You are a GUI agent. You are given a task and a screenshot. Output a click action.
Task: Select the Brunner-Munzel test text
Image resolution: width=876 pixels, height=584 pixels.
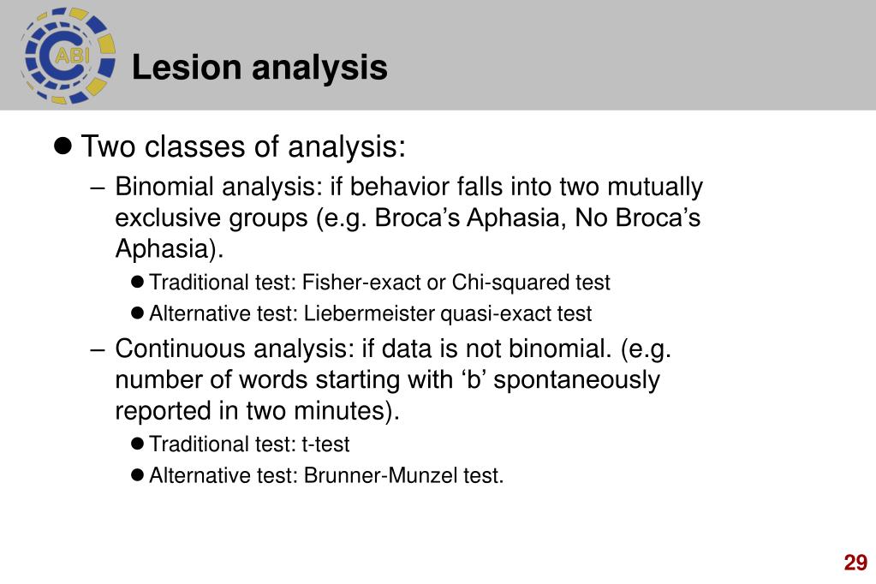click(x=403, y=475)
